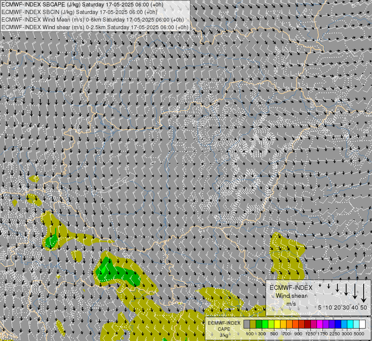
Task: Select the pure blue CAPE swatch
Action: point(338,324)
